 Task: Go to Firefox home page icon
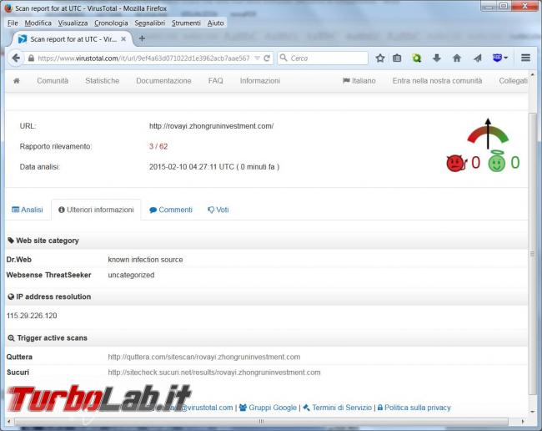tap(457, 58)
